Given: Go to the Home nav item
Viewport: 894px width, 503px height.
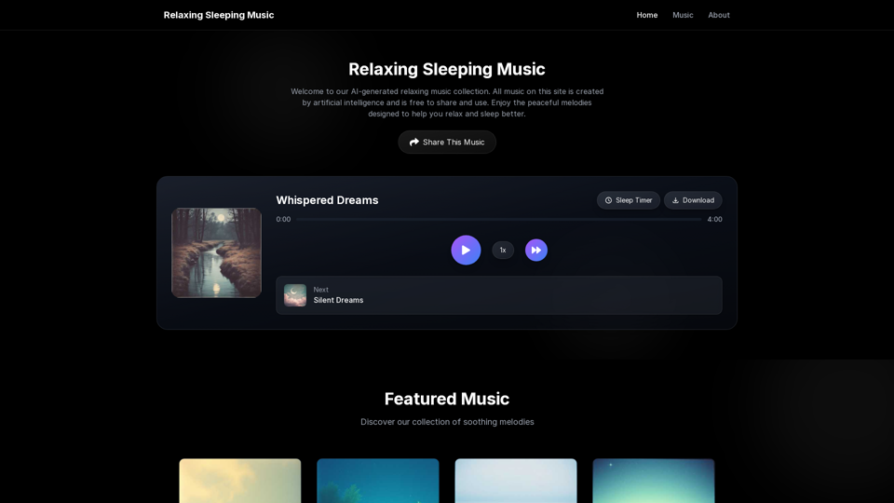Looking at the screenshot, I should pos(647,15).
